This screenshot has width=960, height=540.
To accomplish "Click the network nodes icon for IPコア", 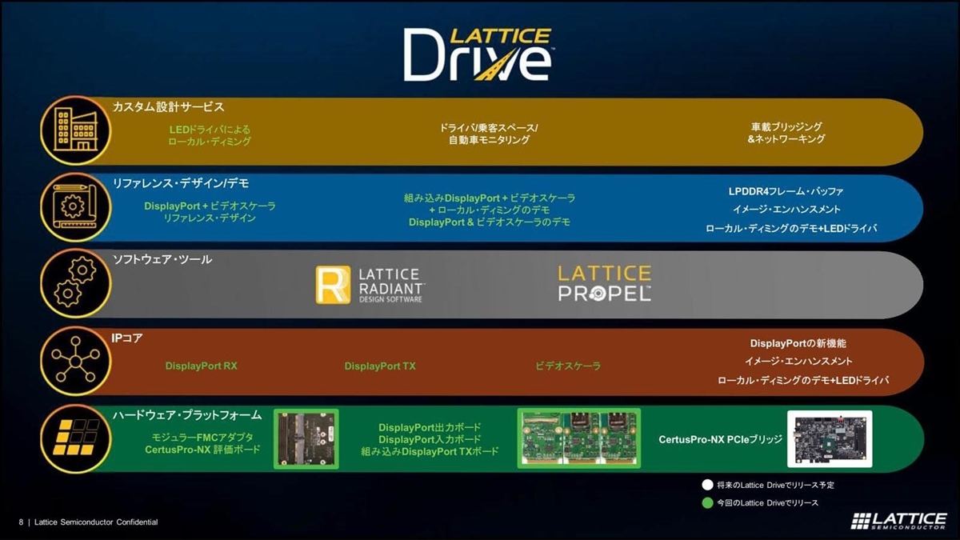I will (74, 360).
